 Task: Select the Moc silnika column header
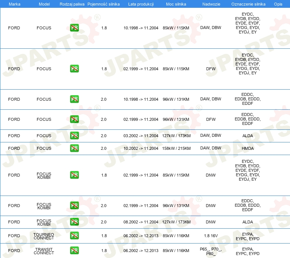tap(176, 4)
